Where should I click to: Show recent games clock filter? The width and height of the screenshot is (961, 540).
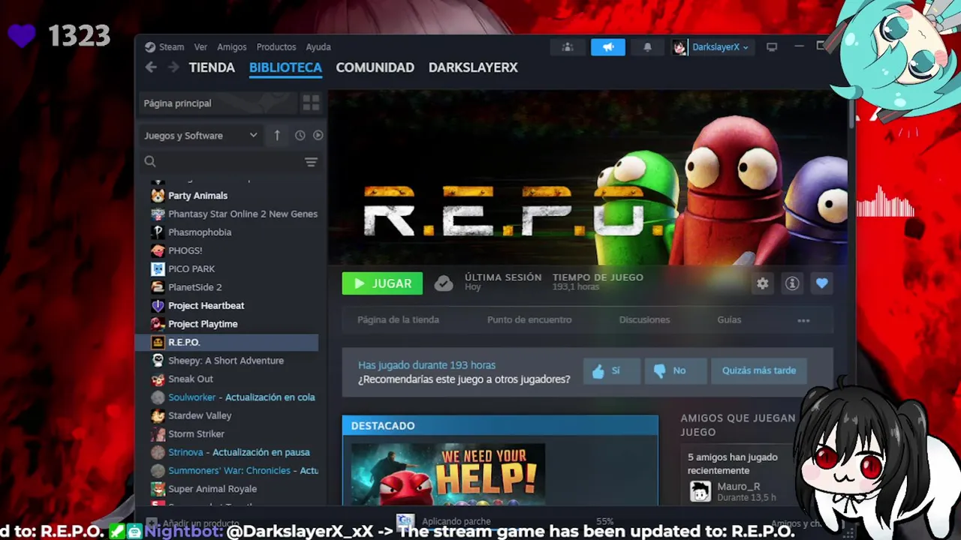click(300, 136)
